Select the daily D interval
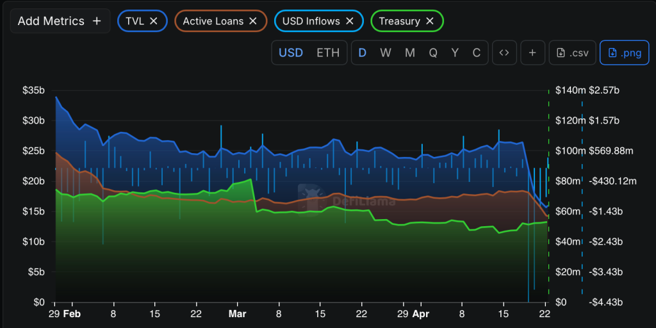 (363, 53)
